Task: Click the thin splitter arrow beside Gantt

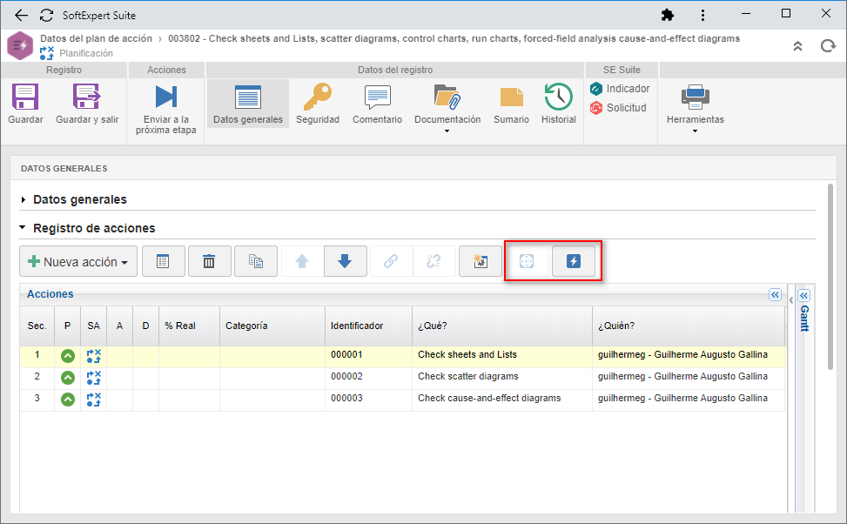Action: pos(790,299)
